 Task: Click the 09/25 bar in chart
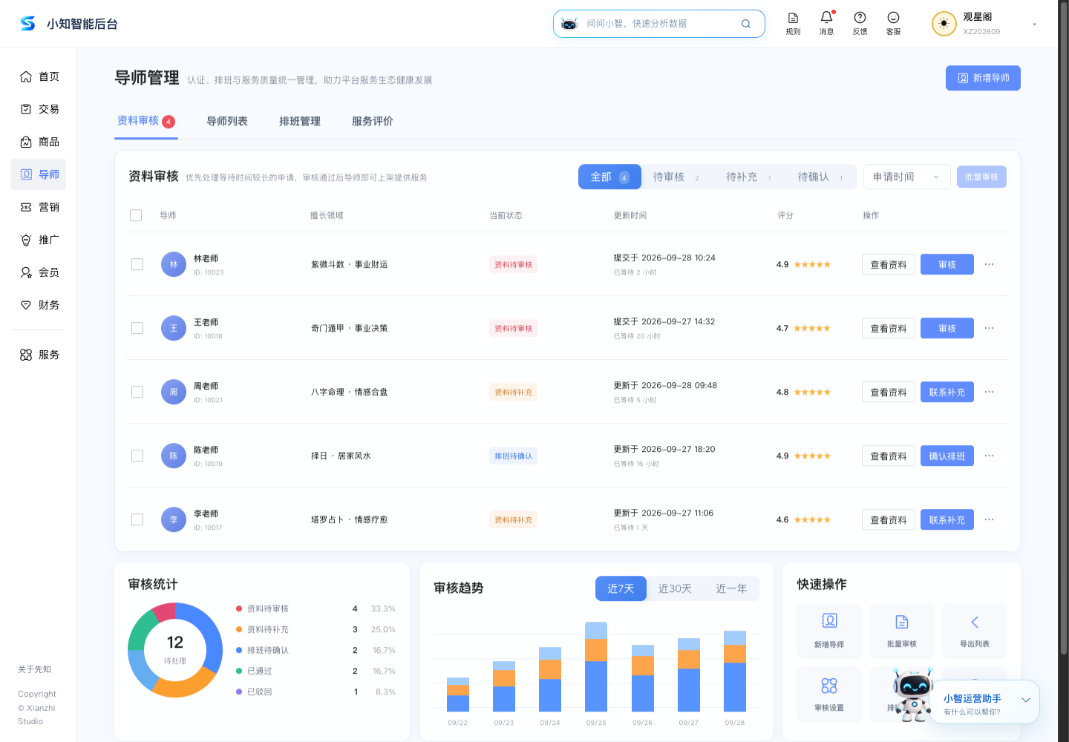[x=596, y=667]
